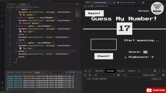Open the Manage gear in VS Code

[2, 88]
